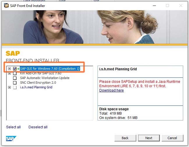
Task: Select SAP Automatic Workstation Update label
Action: pyautogui.click(x=45, y=78)
